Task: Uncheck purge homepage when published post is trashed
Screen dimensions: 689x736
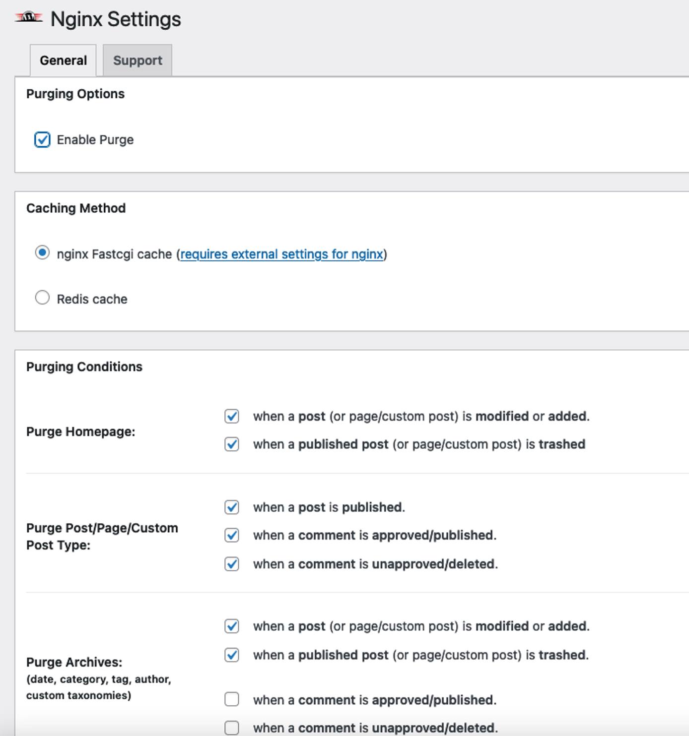Action: 231,444
